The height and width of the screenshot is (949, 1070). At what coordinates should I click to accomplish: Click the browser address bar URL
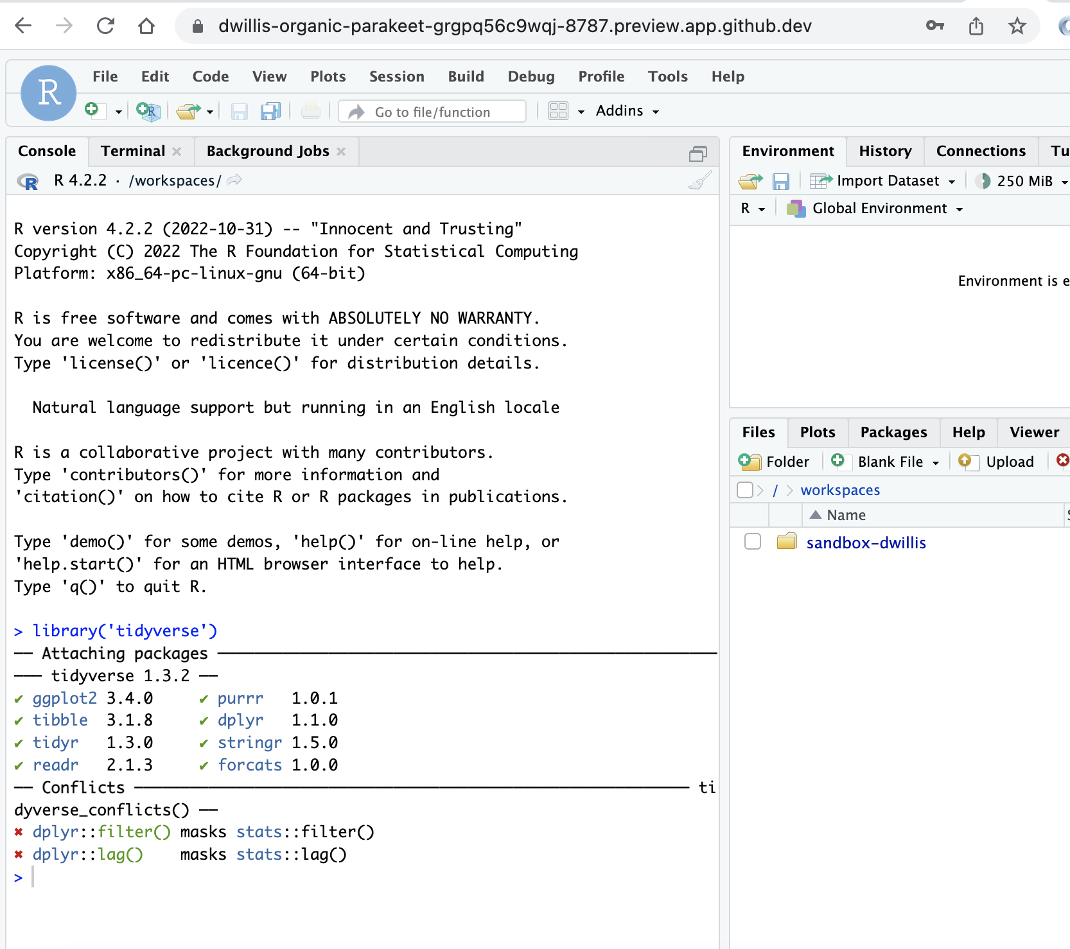coord(514,26)
